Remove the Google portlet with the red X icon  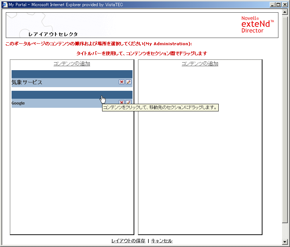pos(122,102)
